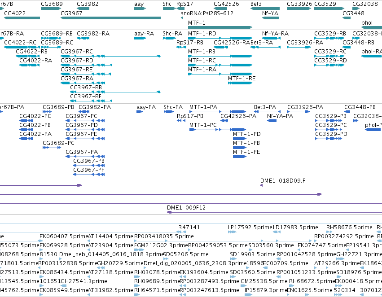Viewport: 382px width, 297px height.
Task: Click the Nf-YA-PA protein label
Action: (x=280, y=116)
